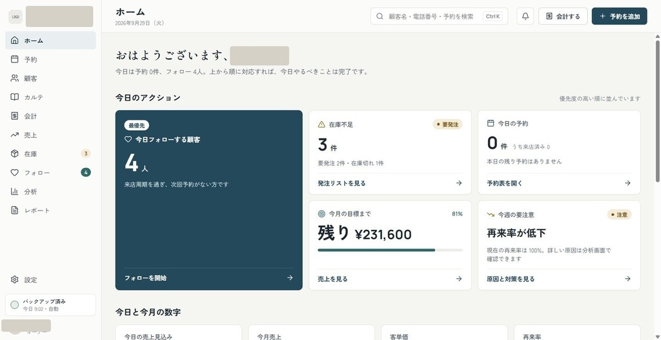The width and height of the screenshot is (661, 340).
Task: Open 分析 in the sidebar
Action: (x=50, y=191)
